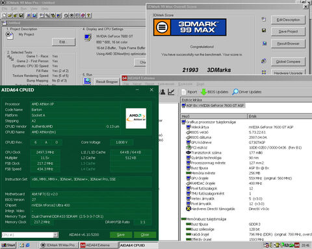Open the CPU #1 selector dropdown
The image size is (312, 249).
[55, 235]
